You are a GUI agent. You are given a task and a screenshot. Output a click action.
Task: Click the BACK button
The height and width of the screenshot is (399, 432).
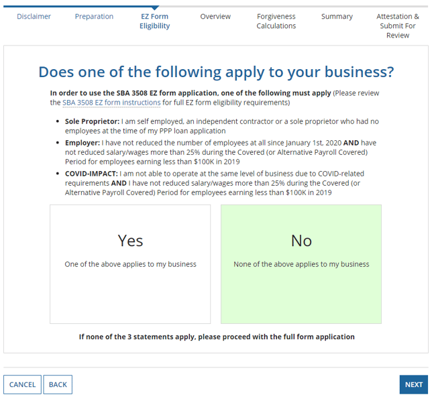point(58,384)
